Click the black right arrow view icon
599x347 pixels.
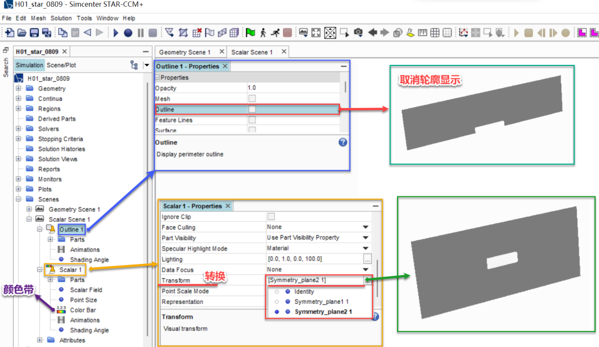(x=385, y=33)
